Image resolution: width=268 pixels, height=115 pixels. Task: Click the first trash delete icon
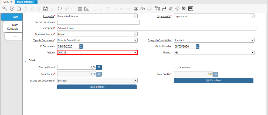[x=32, y=9]
